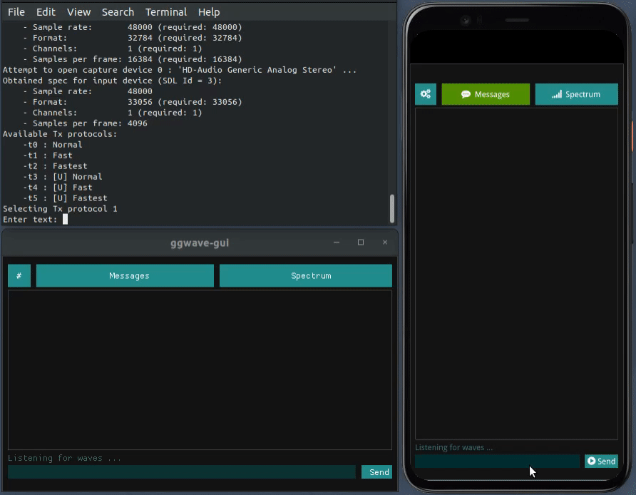Open Spectrum tab on the phone
The width and height of the screenshot is (636, 495).
coord(576,94)
